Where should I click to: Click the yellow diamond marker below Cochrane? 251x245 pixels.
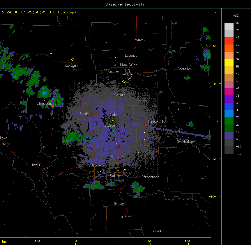[x=99, y=172]
